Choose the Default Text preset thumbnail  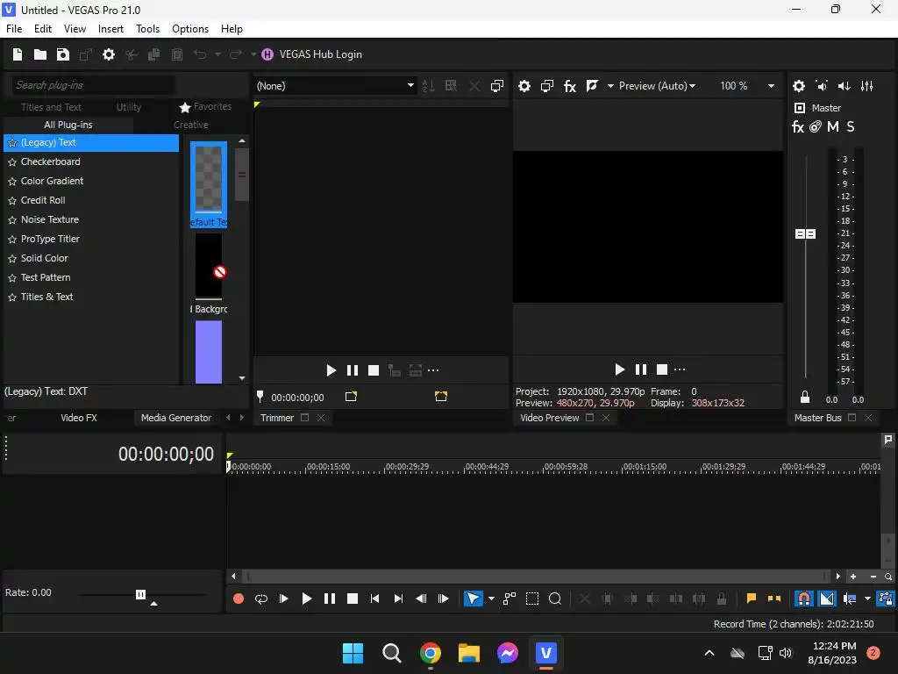[209, 184]
